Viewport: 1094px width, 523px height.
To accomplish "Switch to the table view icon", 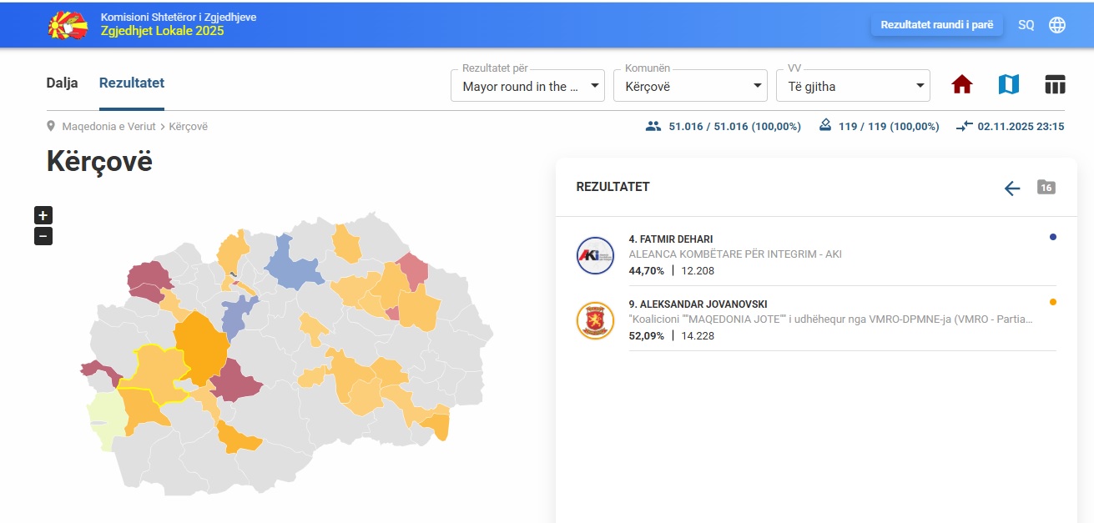I will coord(1055,84).
